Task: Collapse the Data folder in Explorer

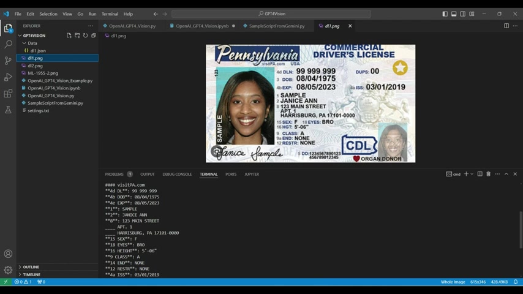Action: 24,43
